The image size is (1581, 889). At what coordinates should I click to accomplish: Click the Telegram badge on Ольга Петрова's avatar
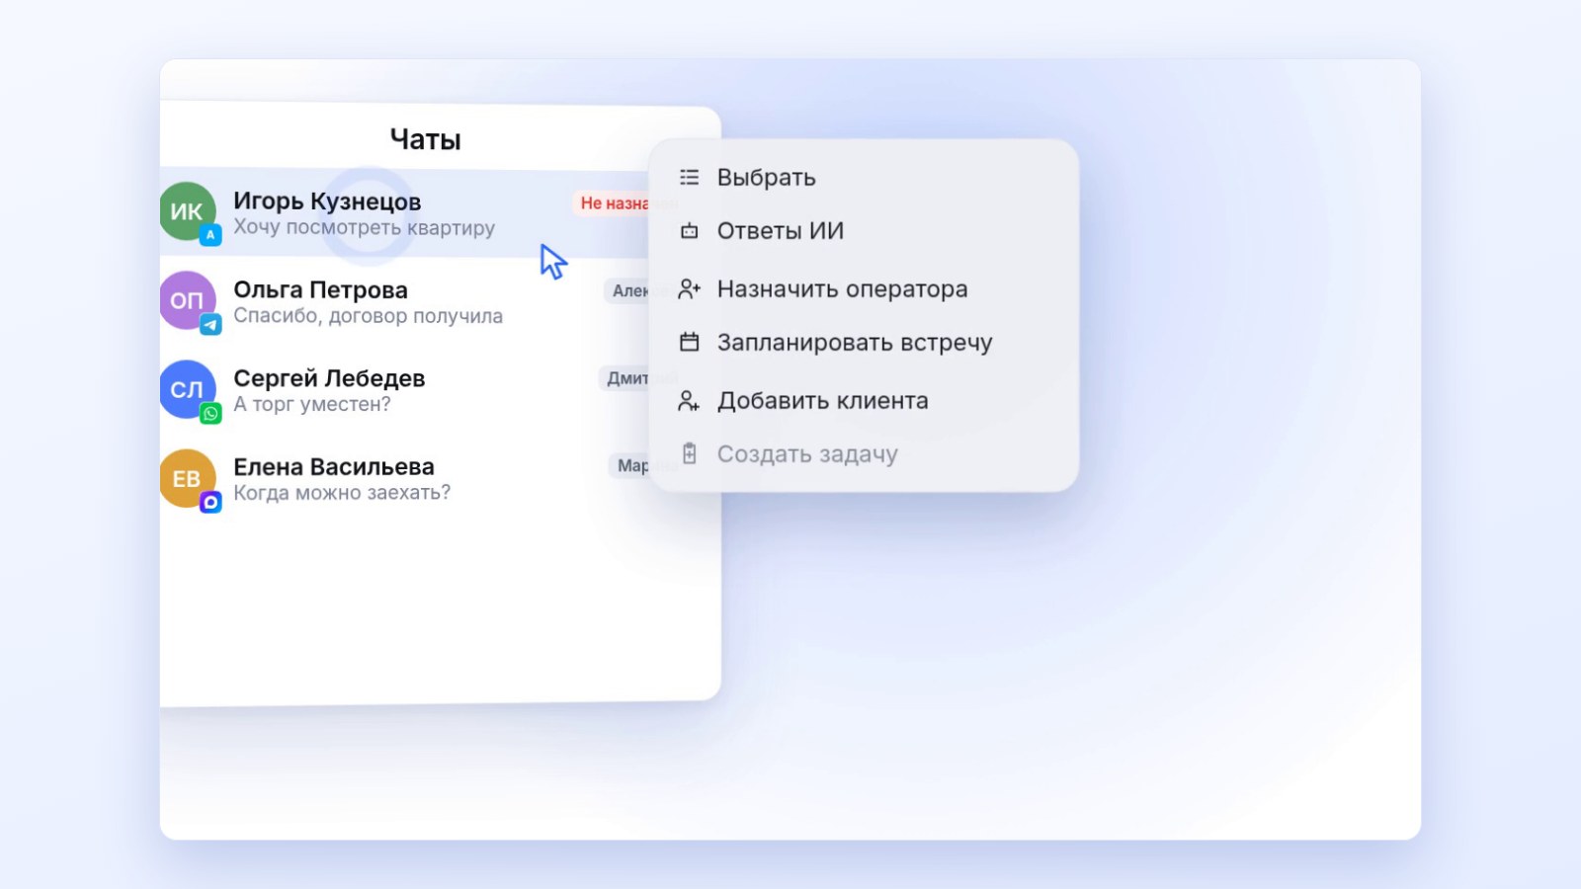[x=210, y=324]
